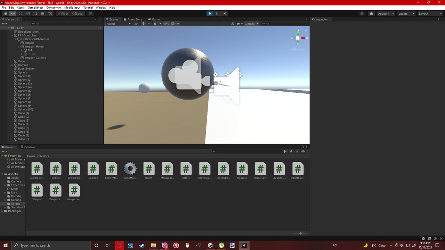Screen dimensions: 445x250
Task: Open the Shaded draw mode dropdown
Action: 118,24
